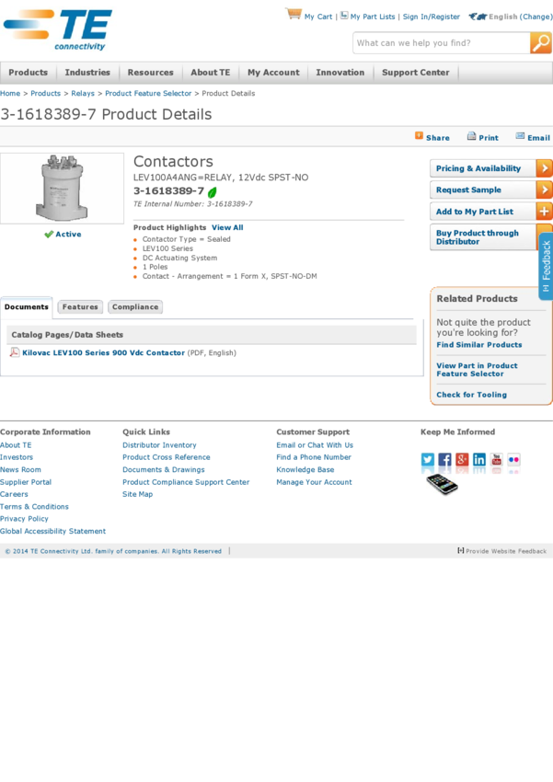Switch to the Compliance tab
Screen dimensions: 553x782
(x=135, y=306)
